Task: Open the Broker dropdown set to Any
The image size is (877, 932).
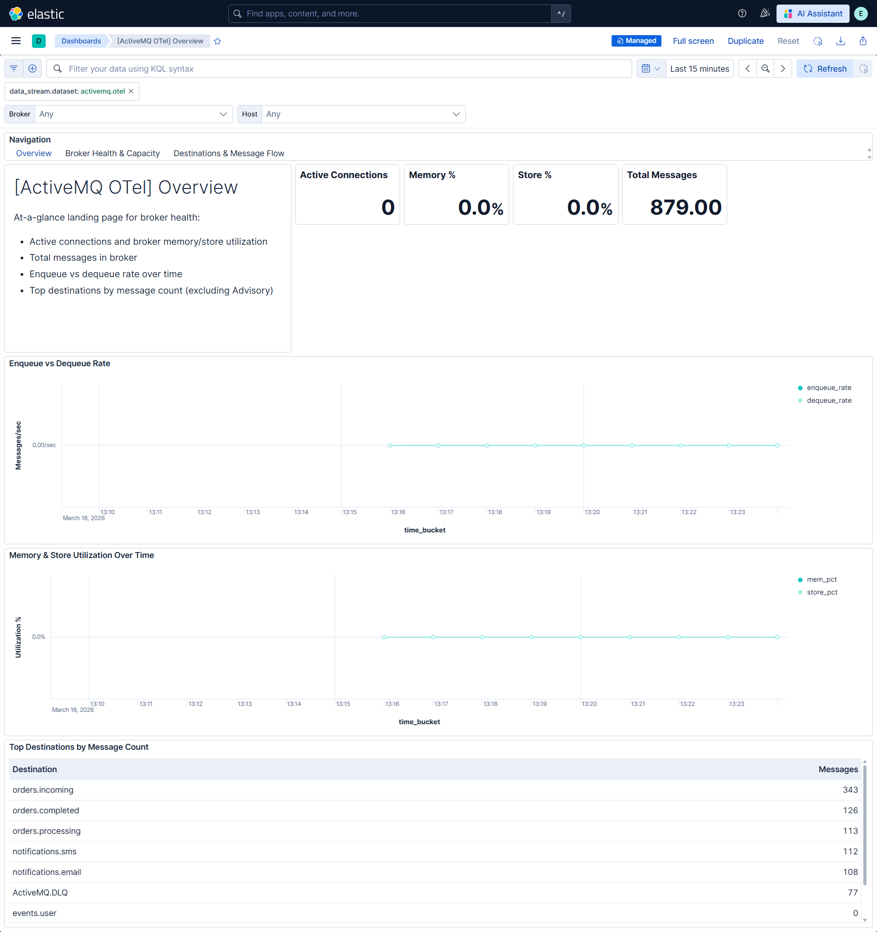Action: pos(134,114)
